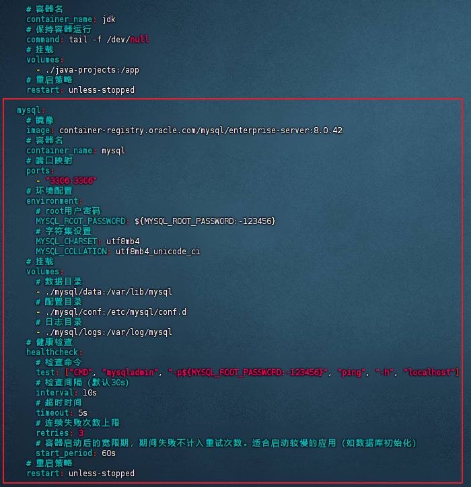Click the "3306:3306" port mapping

[x=71, y=181]
